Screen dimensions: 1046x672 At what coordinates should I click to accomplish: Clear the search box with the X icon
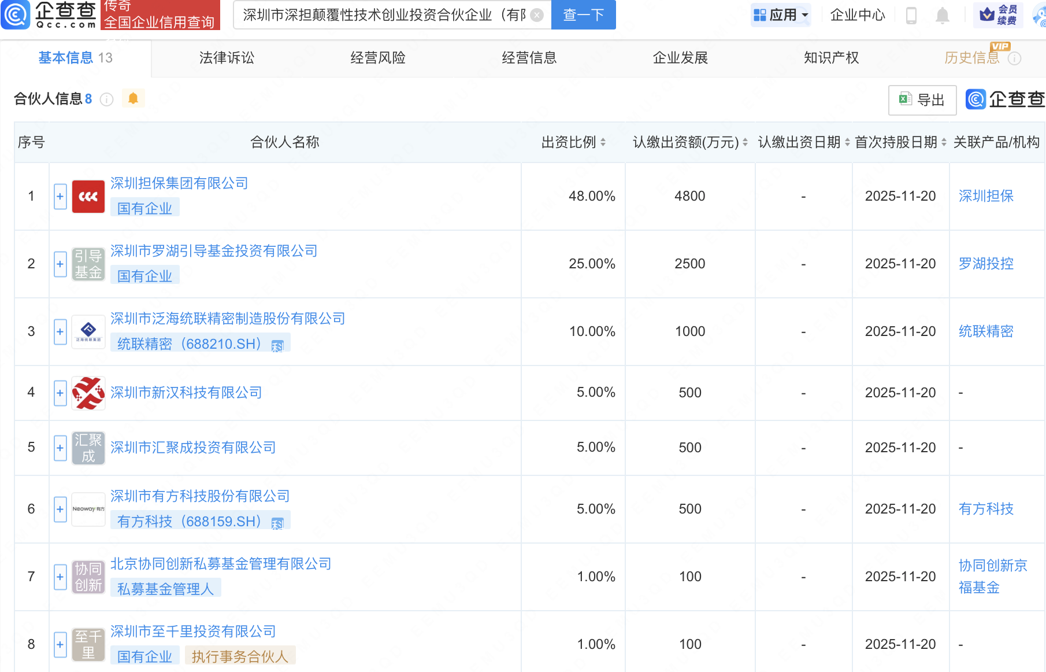(x=537, y=15)
